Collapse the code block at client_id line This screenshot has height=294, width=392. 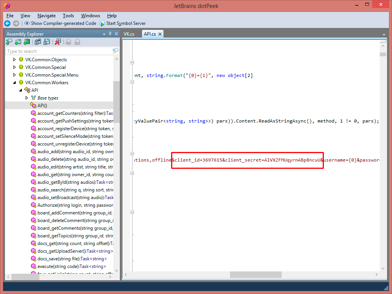[x=132, y=154]
